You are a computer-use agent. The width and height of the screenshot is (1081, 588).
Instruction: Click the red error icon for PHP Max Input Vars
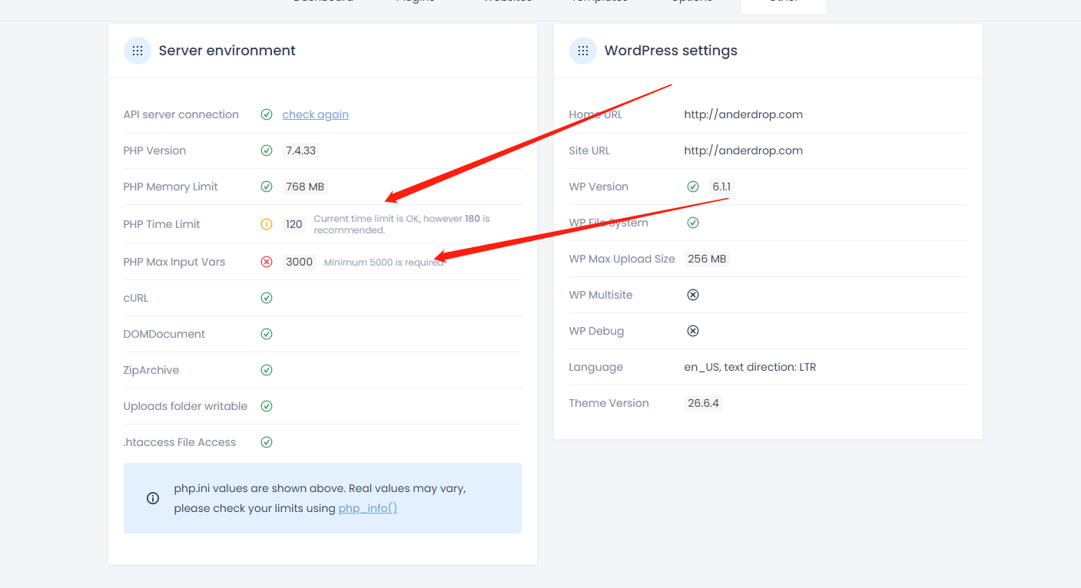coord(267,262)
